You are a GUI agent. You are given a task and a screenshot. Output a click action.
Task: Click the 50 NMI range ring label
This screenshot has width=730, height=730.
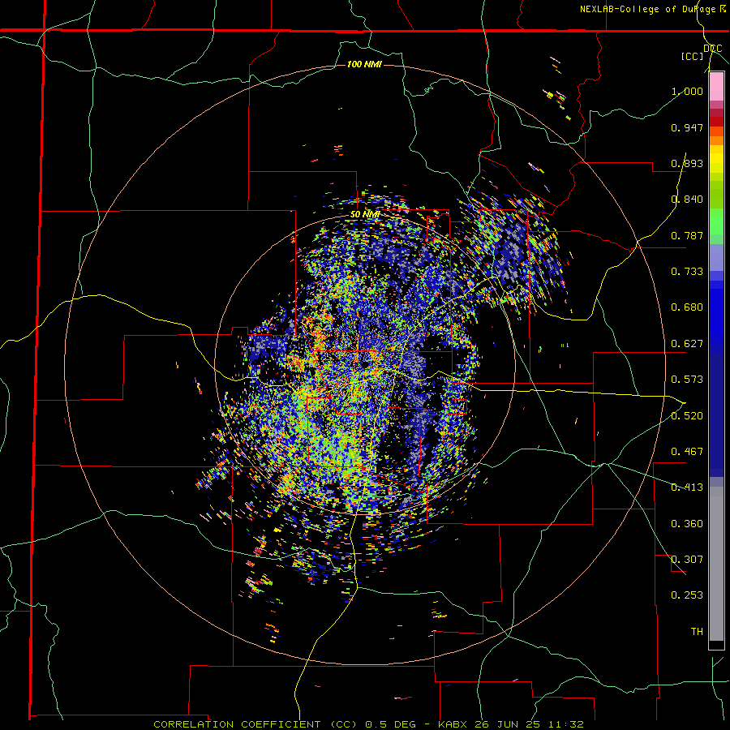pyautogui.click(x=365, y=215)
